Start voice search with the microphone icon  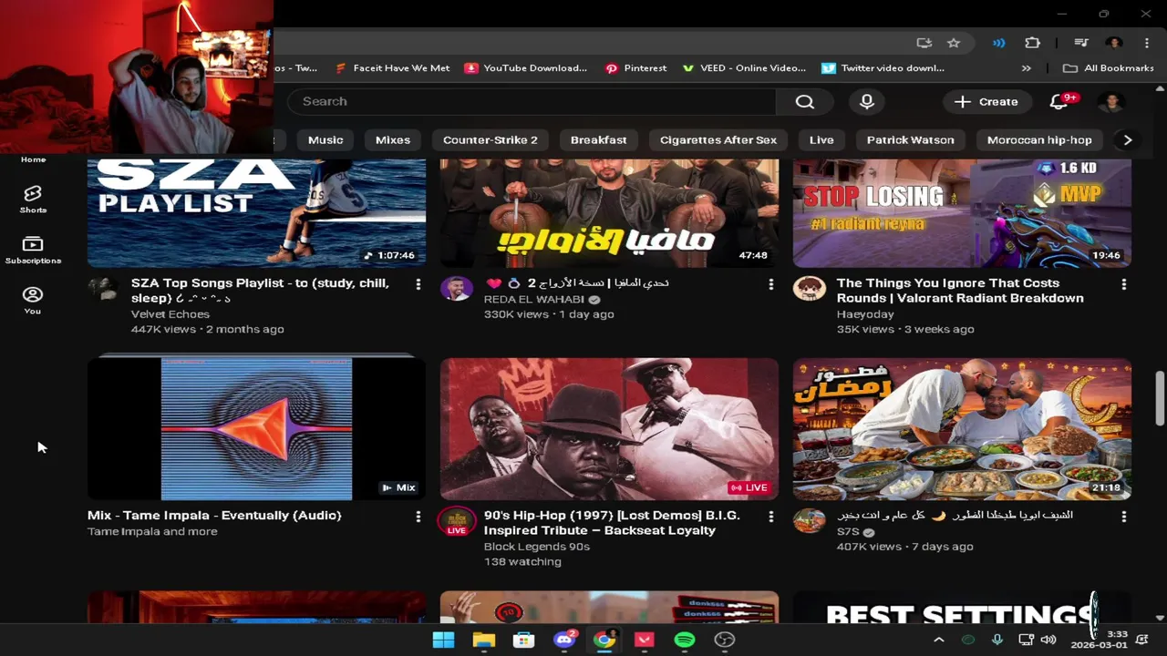[x=866, y=101]
